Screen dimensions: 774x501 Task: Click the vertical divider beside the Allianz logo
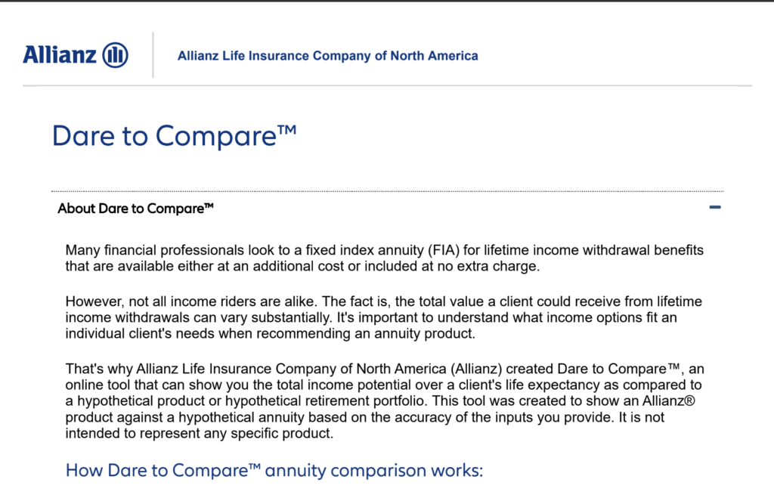(153, 55)
